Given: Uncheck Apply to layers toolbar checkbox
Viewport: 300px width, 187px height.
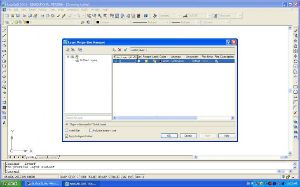Looking at the screenshot, I should [66, 136].
